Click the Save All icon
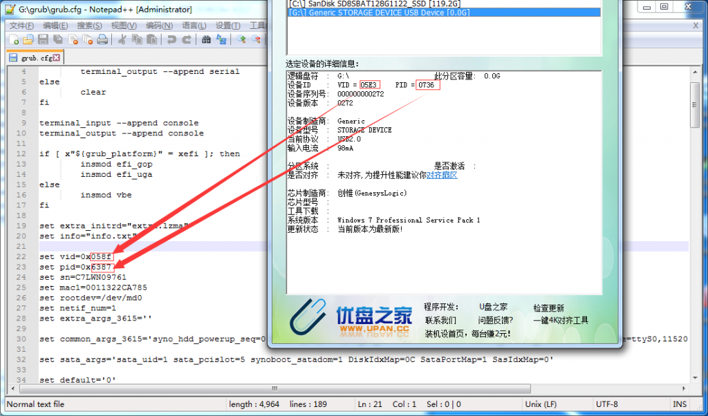Image resolution: width=708 pixels, height=416 pixels. (x=58, y=39)
